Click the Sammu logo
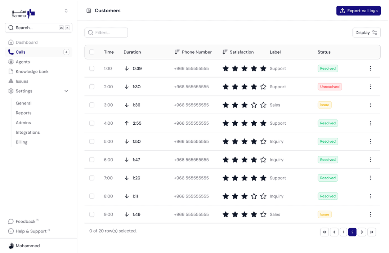This screenshot has height=253, width=389. click(23, 13)
